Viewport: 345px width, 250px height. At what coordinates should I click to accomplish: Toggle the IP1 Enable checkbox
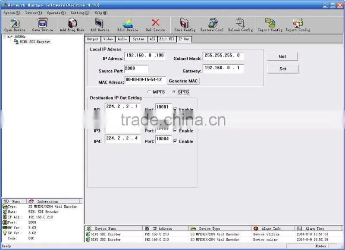(175, 109)
